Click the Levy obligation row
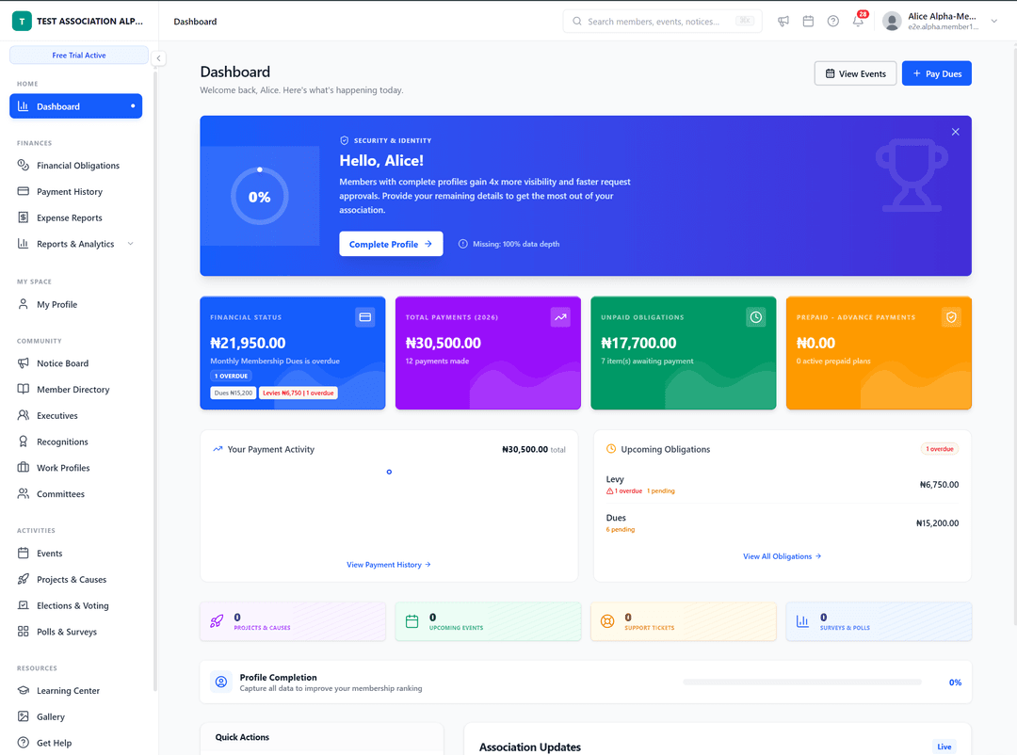This screenshot has width=1017, height=755. pos(783,485)
